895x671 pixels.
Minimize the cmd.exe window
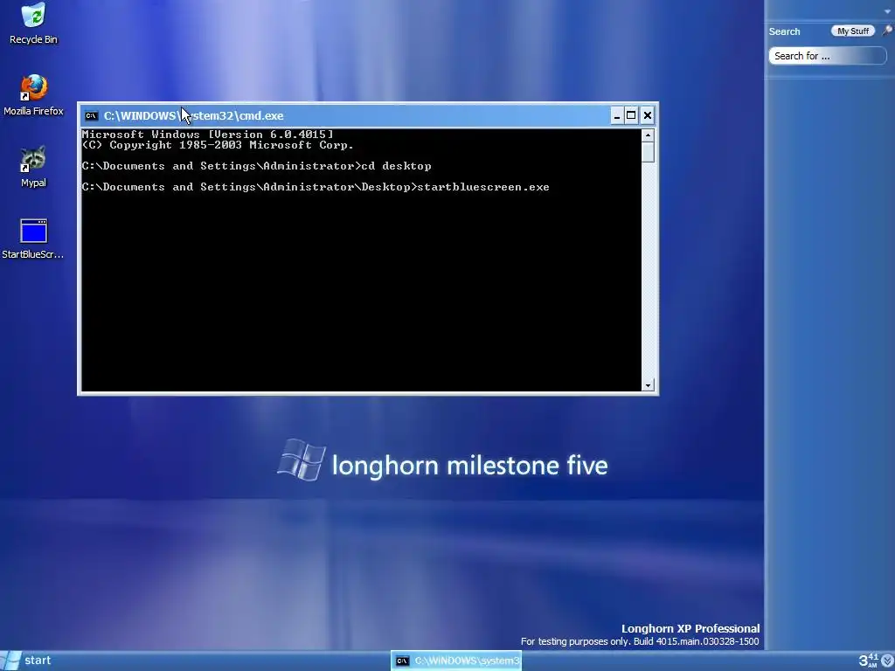[616, 116]
